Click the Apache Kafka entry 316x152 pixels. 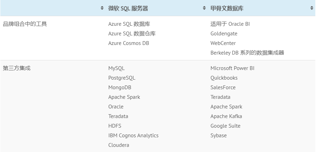click(x=226, y=116)
